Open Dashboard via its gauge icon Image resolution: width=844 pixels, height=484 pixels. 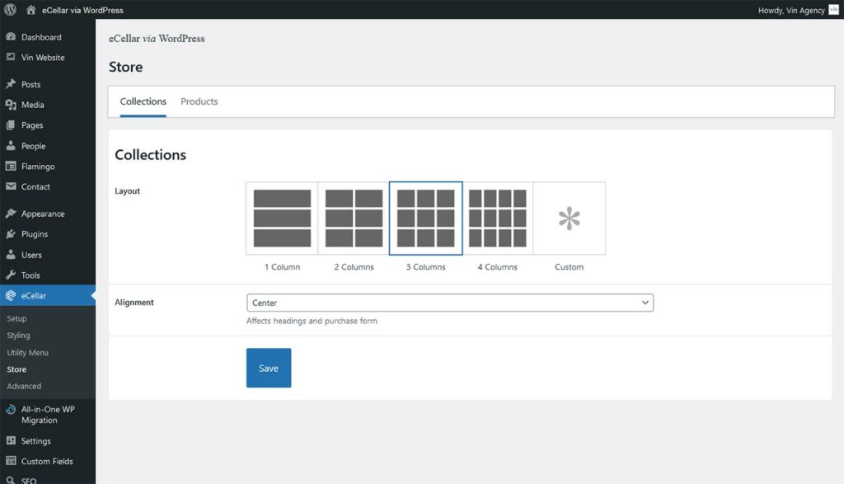pyautogui.click(x=11, y=37)
